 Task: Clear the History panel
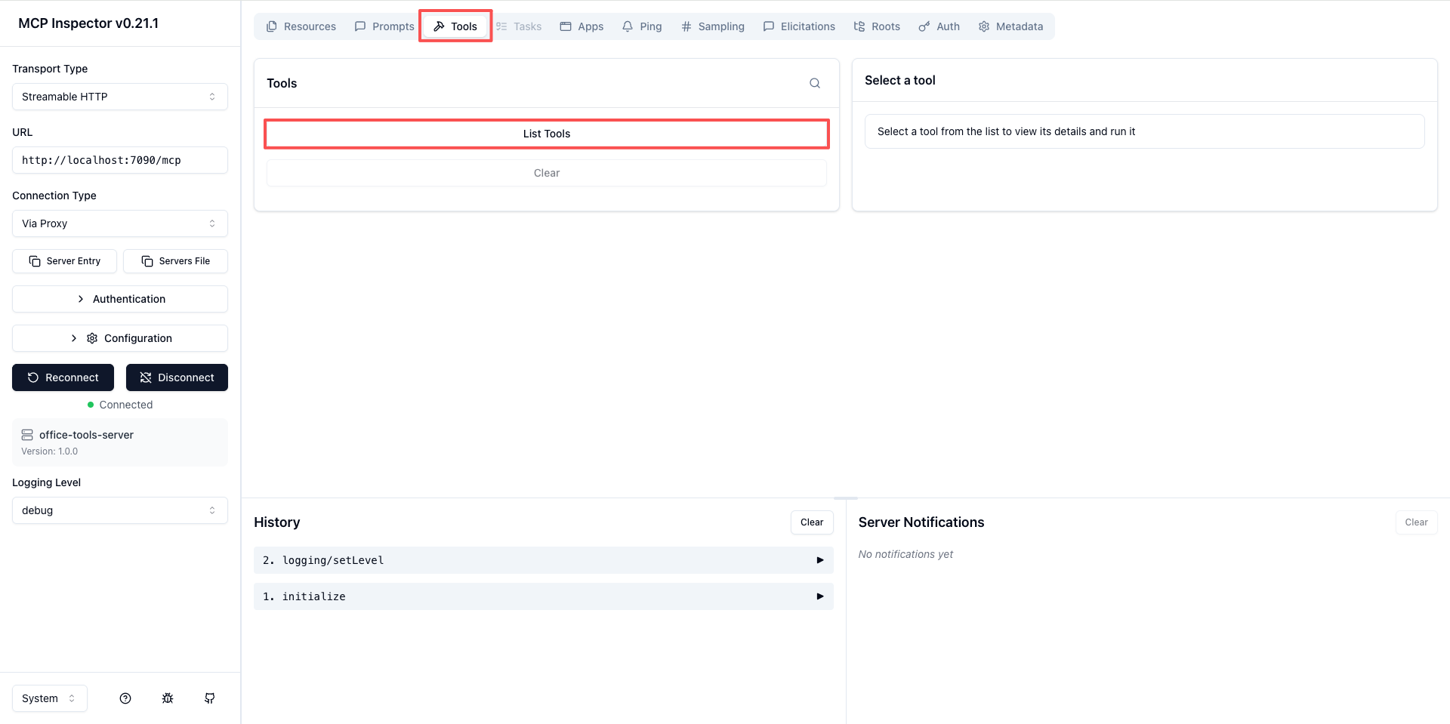tap(812, 522)
